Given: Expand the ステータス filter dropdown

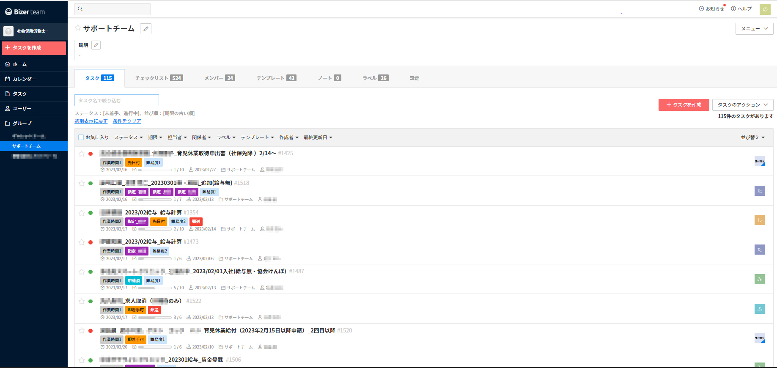Looking at the screenshot, I should point(129,137).
